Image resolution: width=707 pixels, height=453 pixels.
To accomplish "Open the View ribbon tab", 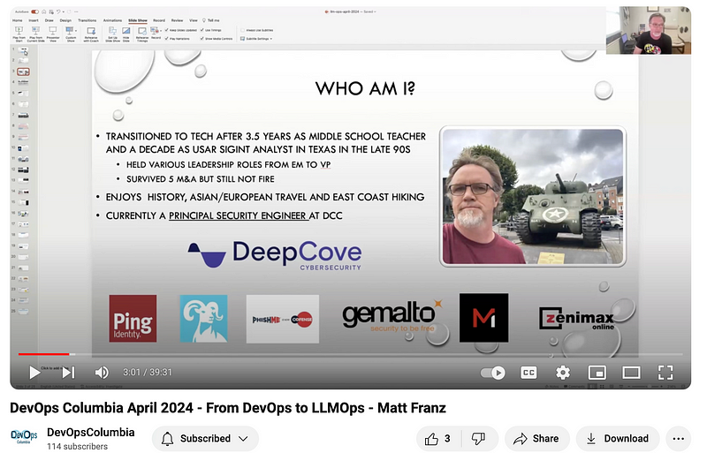I will coord(193,20).
